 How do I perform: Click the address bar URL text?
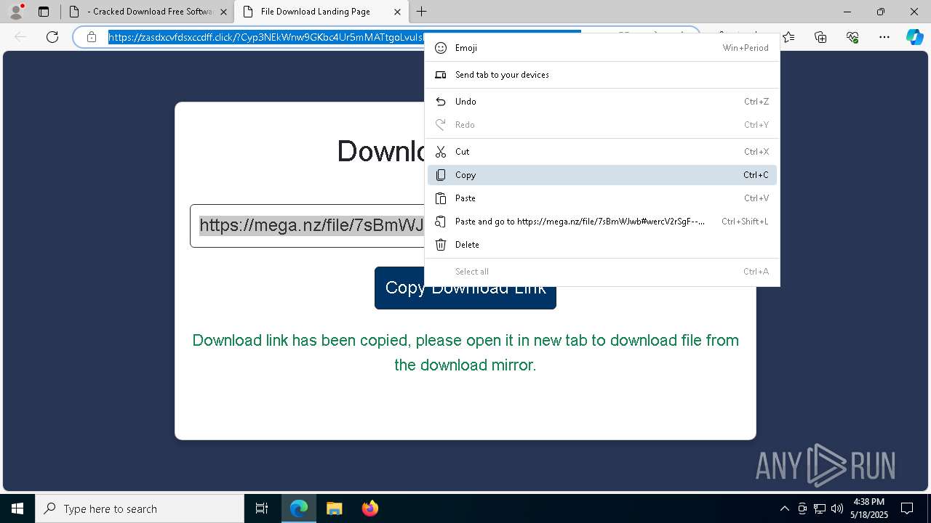pyautogui.click(x=266, y=37)
